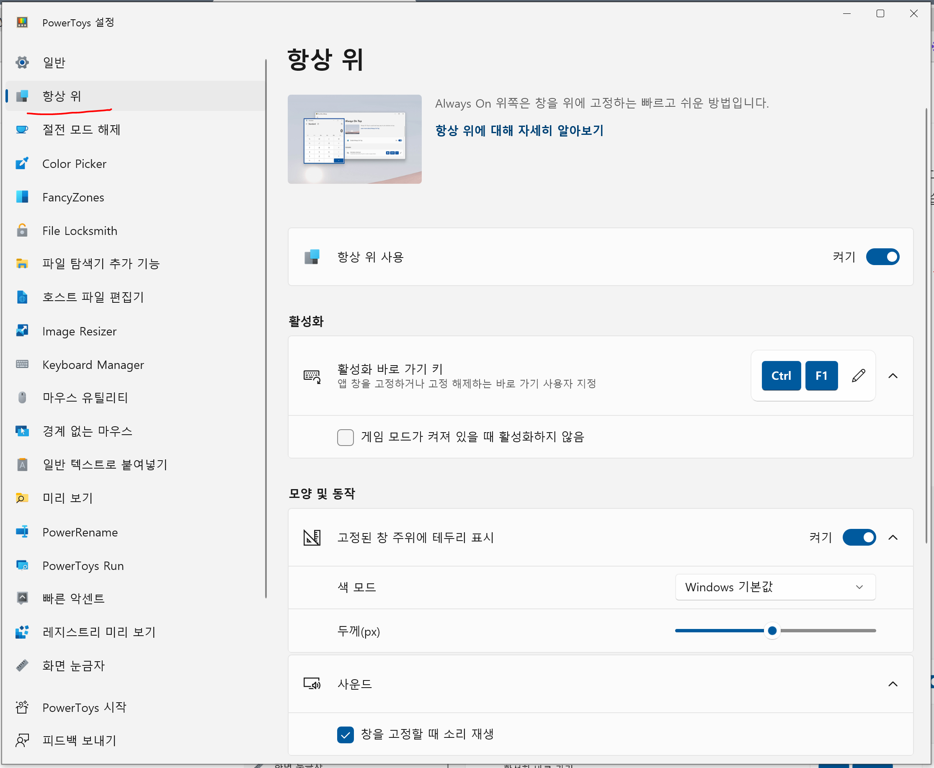Click the File Locksmith padlock icon
The image size is (934, 768).
[x=22, y=230]
